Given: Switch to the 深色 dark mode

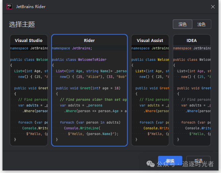Looking at the screenshot, I should (x=183, y=24).
